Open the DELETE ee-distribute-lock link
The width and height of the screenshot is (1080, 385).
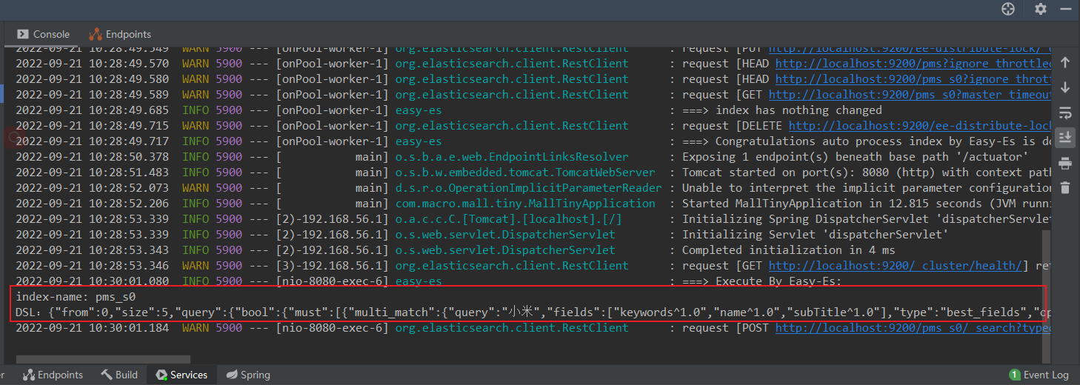(x=920, y=126)
